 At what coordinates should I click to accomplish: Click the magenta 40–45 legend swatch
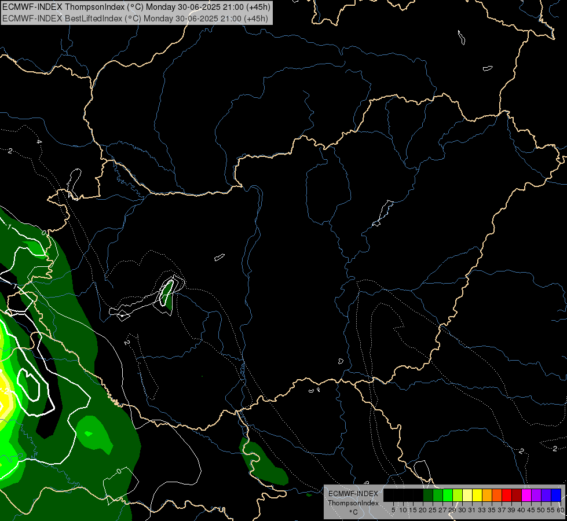tap(526, 495)
